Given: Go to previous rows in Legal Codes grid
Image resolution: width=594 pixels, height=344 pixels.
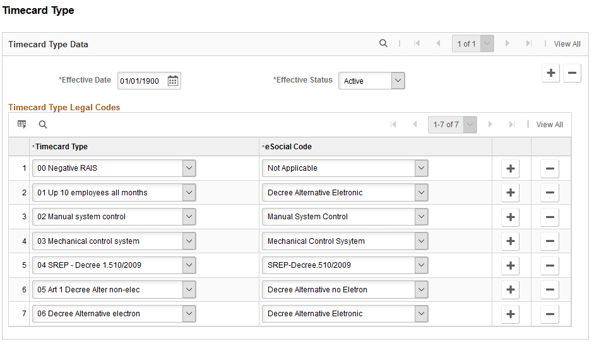Looking at the screenshot, I should pyautogui.click(x=415, y=124).
